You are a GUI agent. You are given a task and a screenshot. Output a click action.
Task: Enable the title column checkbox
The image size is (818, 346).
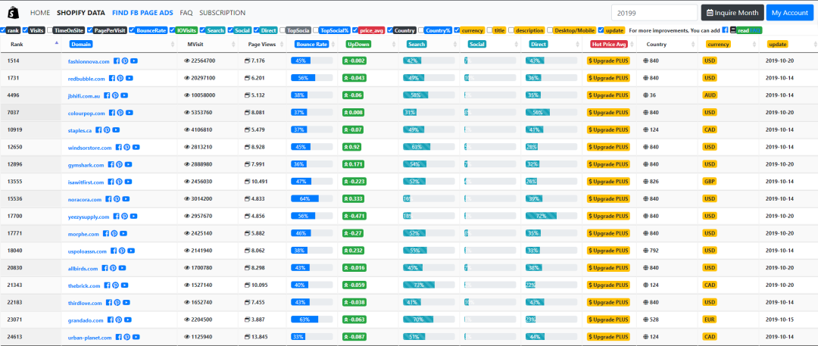[x=489, y=30]
